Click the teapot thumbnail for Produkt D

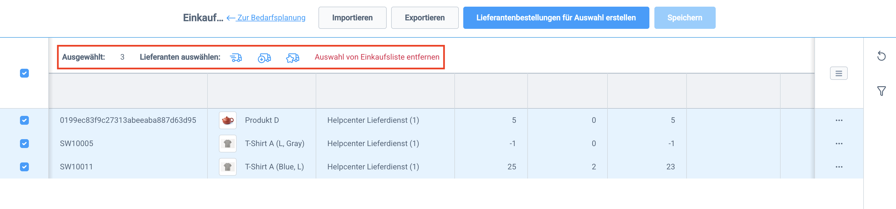coord(228,120)
